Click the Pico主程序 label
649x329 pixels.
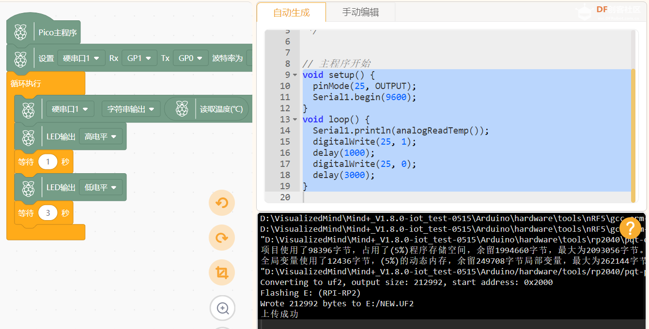58,33
